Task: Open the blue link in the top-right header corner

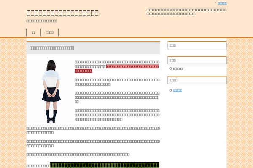Action: [x=222, y=3]
